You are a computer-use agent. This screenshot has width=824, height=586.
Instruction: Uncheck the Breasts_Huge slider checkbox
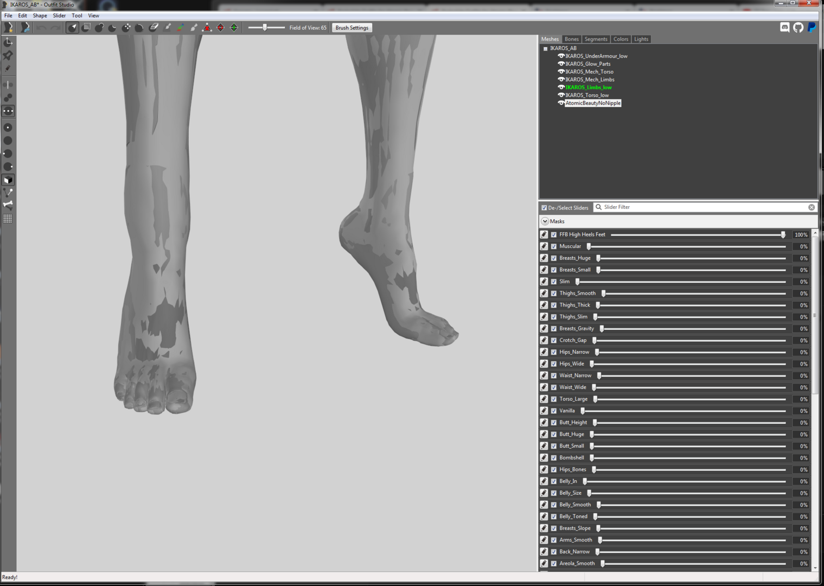(554, 258)
